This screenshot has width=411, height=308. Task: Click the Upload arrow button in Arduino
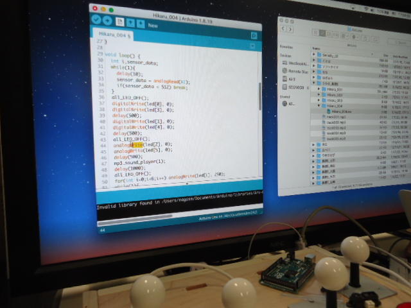[x=107, y=21]
